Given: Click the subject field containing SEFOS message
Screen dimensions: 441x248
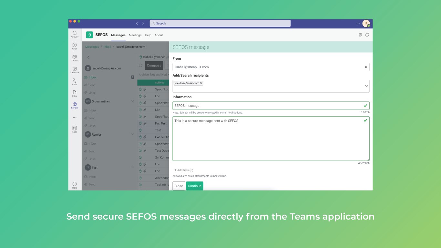Looking at the screenshot, I should pyautogui.click(x=271, y=106).
